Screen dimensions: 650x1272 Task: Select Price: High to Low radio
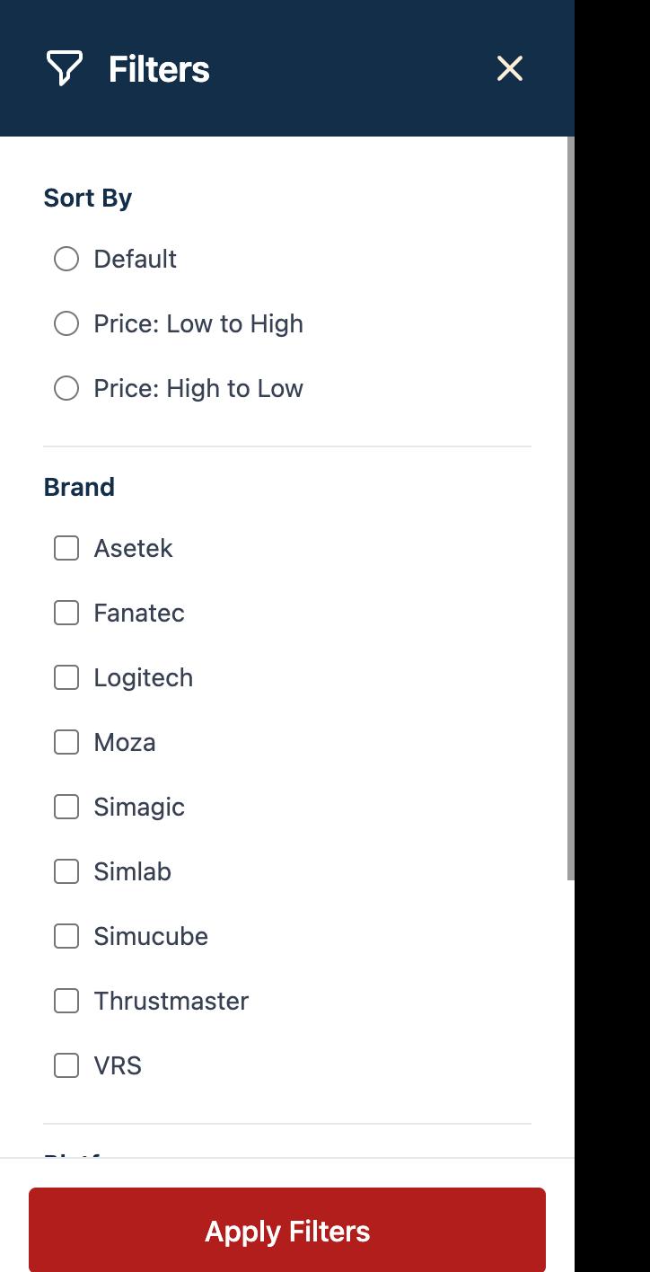66,388
